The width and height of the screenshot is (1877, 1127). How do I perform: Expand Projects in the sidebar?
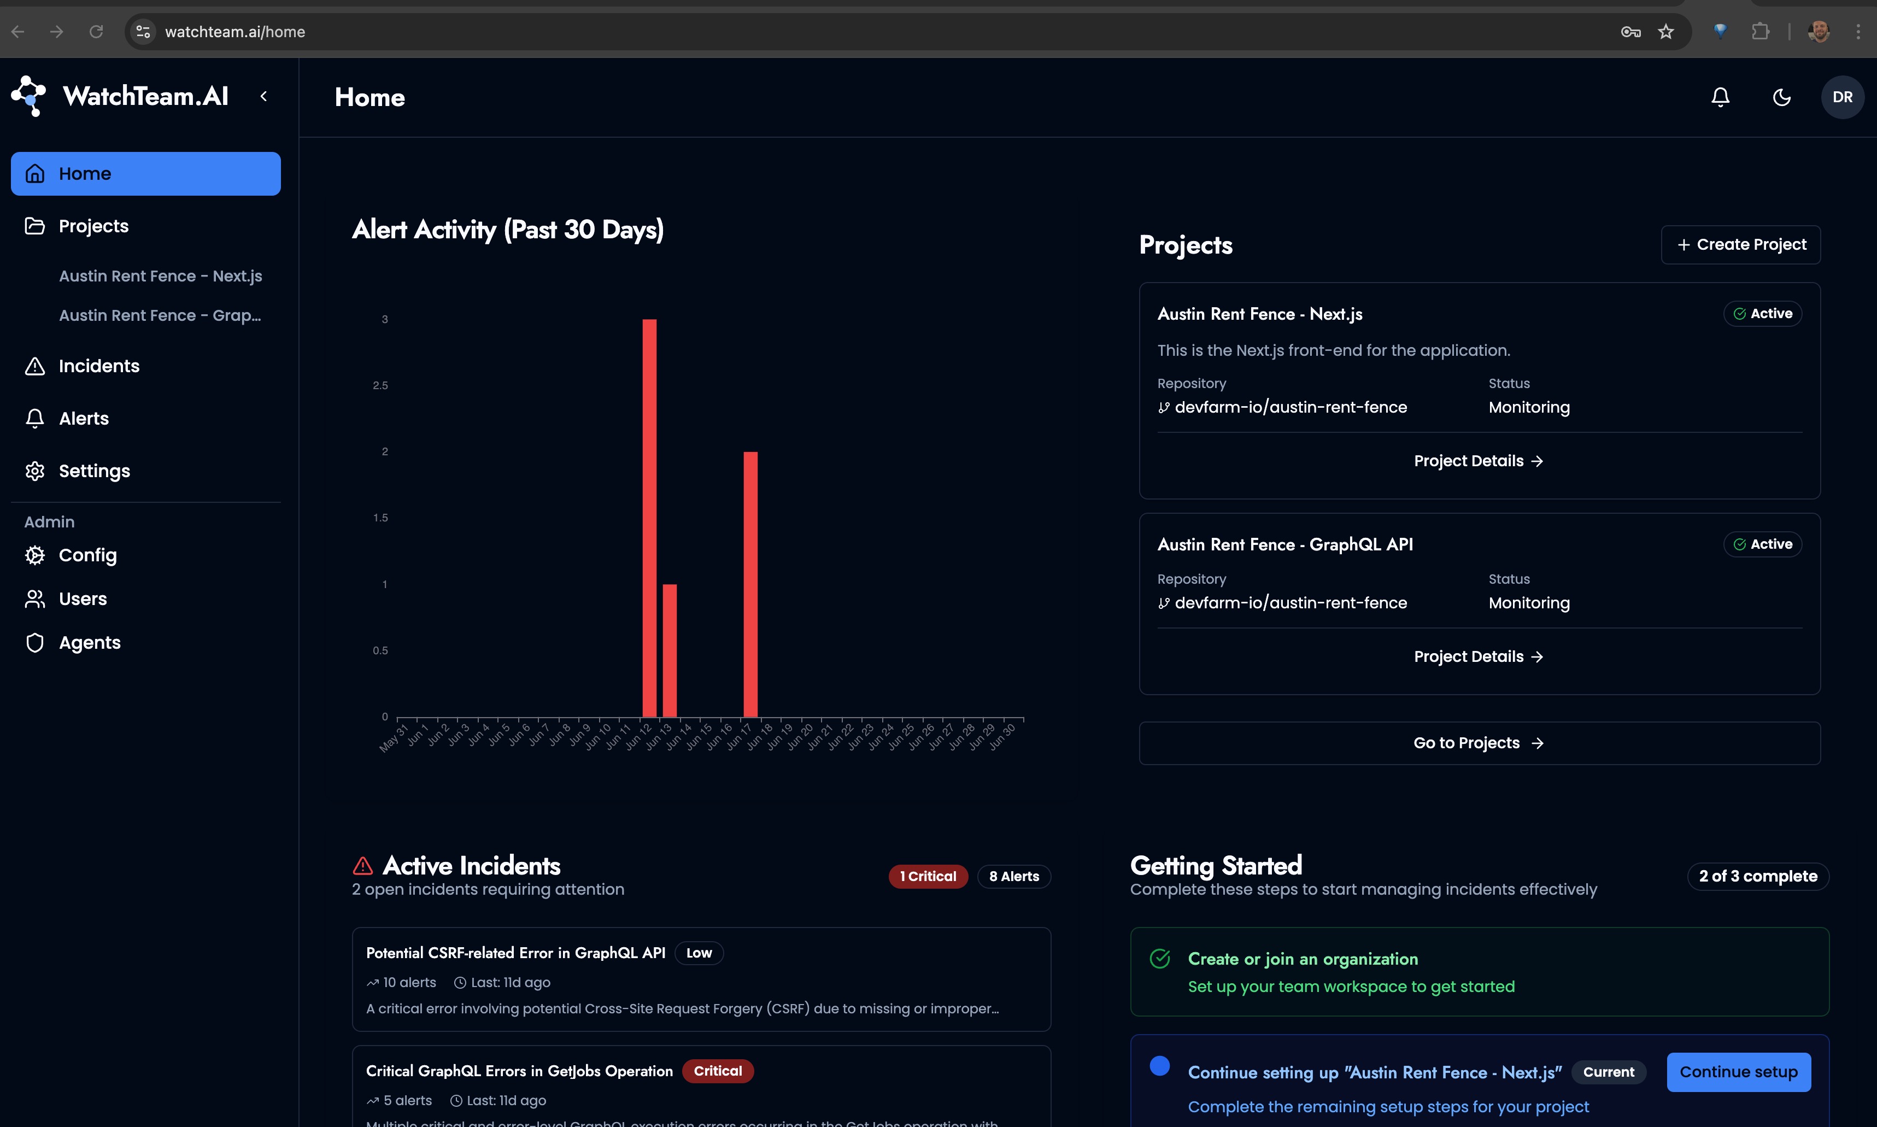pos(93,226)
